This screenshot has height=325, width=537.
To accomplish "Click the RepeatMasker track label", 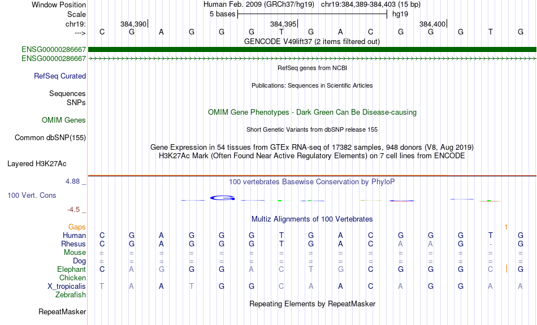I will pyautogui.click(x=62, y=311).
